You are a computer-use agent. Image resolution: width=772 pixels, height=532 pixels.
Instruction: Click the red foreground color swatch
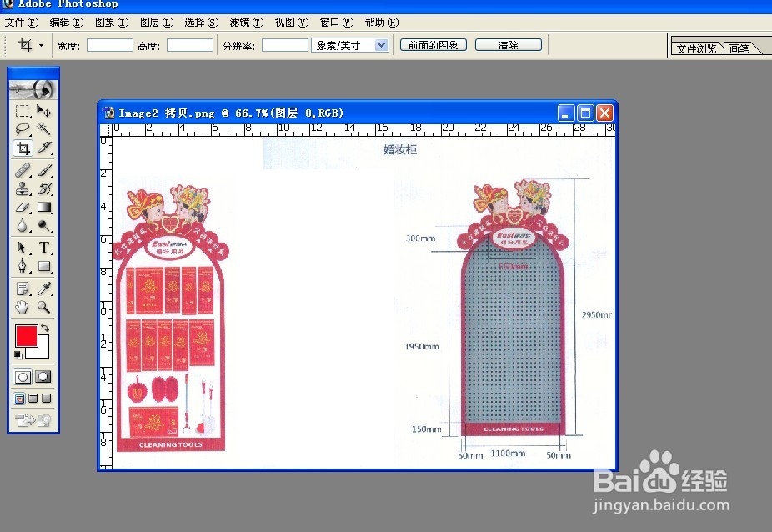(26, 336)
